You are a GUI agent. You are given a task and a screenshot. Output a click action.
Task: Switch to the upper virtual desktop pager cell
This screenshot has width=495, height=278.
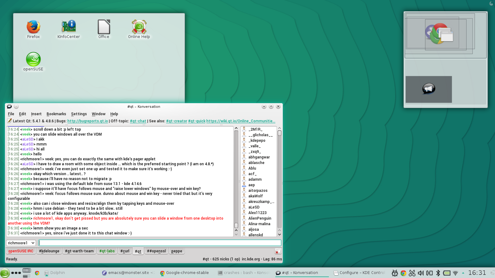(445, 35)
